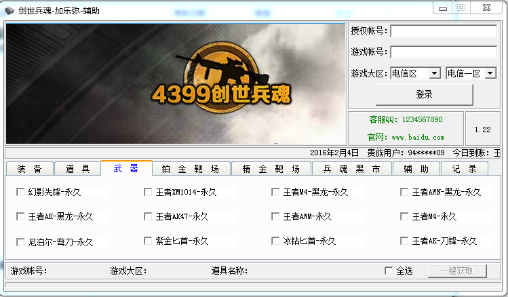Check 冰钻匕首-永久 checkbox
The image size is (508, 297).
pyautogui.click(x=275, y=241)
